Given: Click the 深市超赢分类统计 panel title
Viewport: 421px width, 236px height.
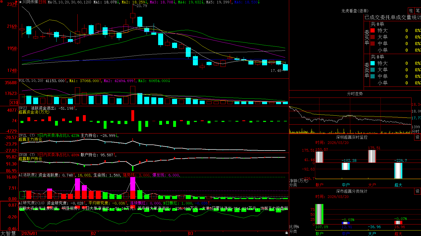Looking at the screenshot, I should pyautogui.click(x=352, y=191).
